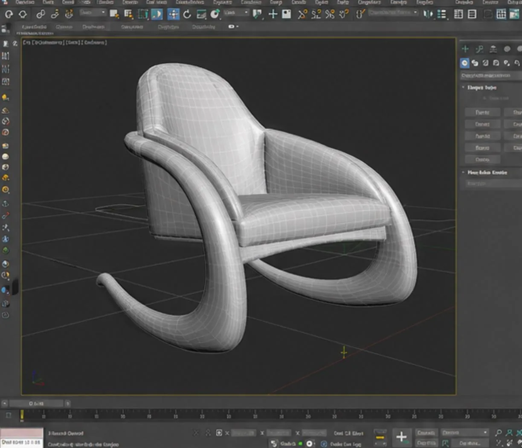Click the Use Pivot Point Center icon
The height and width of the screenshot is (448, 522).
257,15
